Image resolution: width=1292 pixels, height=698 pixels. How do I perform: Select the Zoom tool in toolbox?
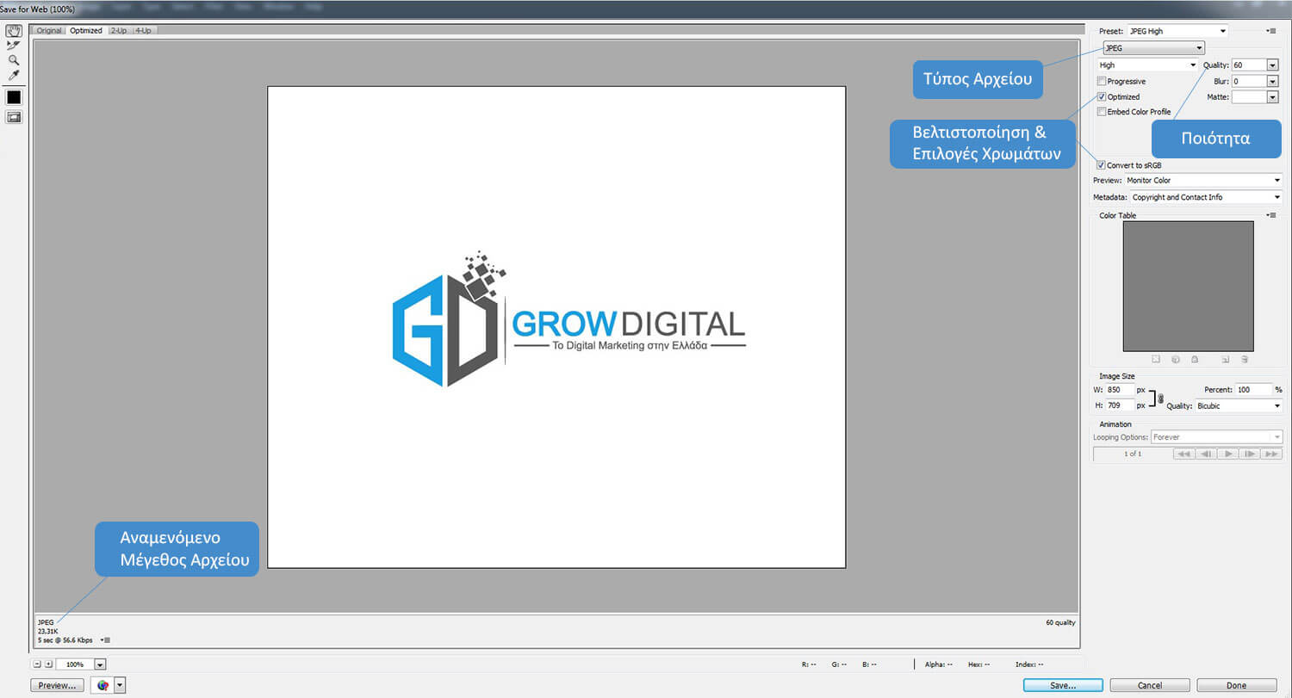coord(14,60)
